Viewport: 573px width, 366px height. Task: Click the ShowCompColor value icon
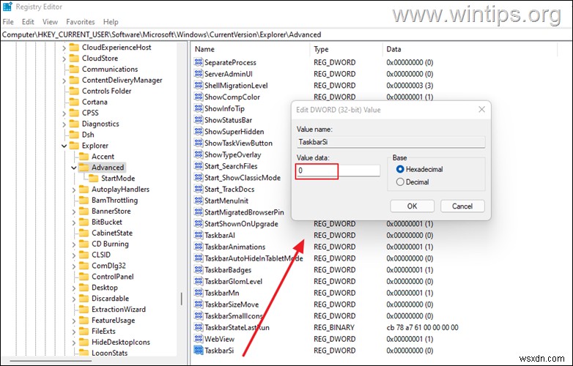199,97
